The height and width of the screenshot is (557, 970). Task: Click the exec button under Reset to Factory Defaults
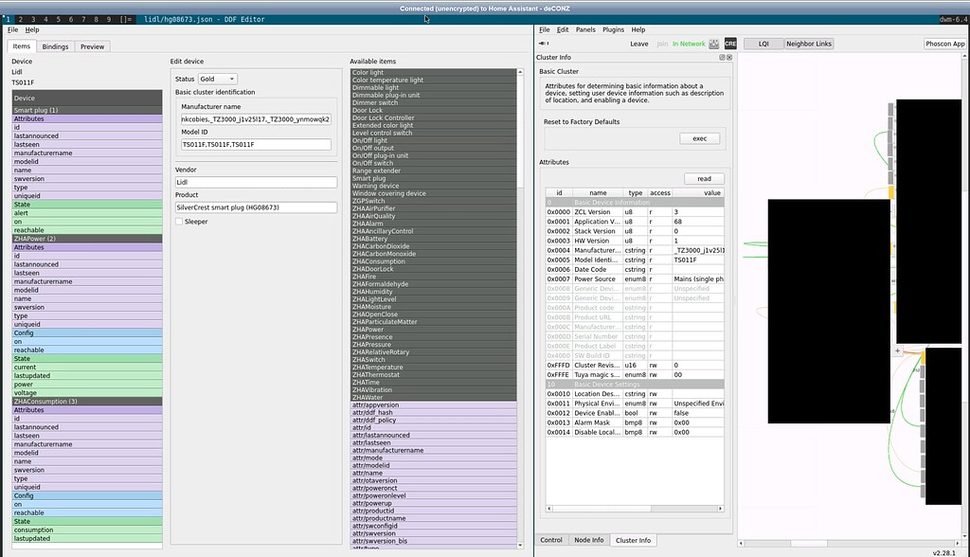click(x=699, y=137)
